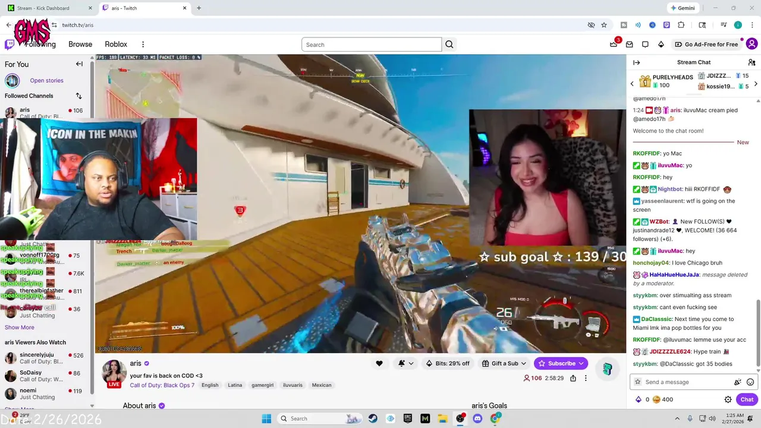The image size is (761, 428).
Task: Click the English tag
Action: pos(210,385)
